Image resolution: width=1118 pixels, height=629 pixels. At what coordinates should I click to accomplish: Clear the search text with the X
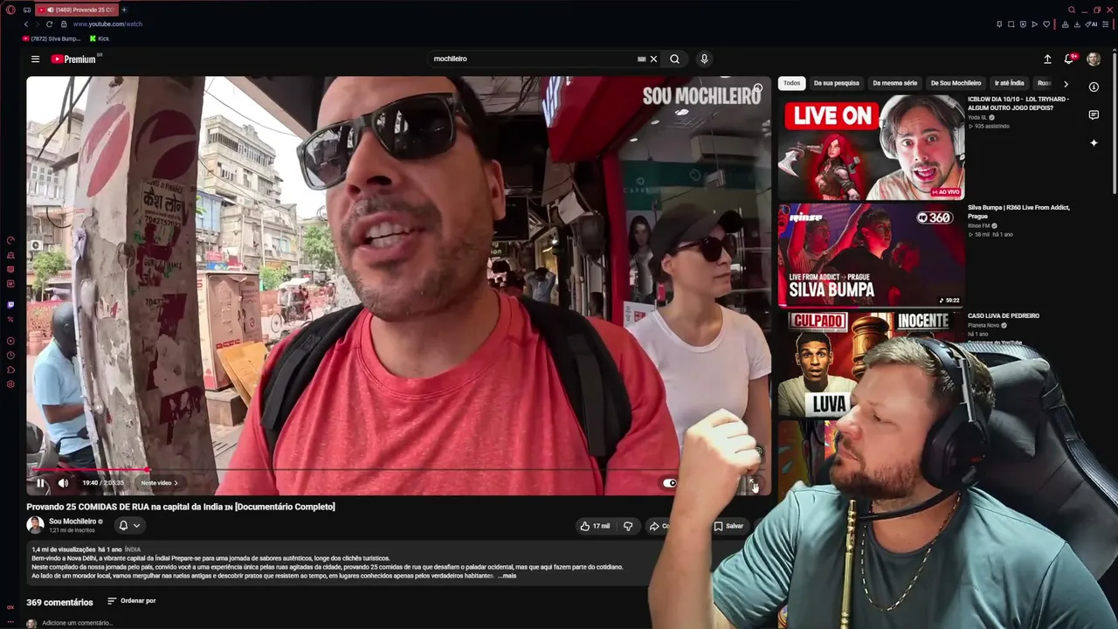click(x=653, y=59)
